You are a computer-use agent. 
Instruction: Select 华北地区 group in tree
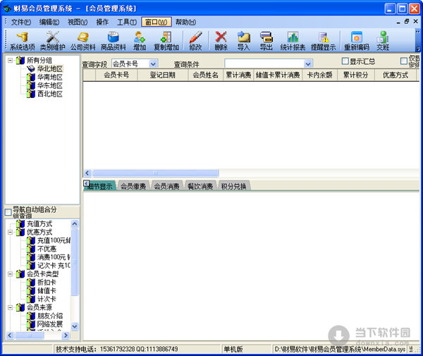click(x=50, y=69)
